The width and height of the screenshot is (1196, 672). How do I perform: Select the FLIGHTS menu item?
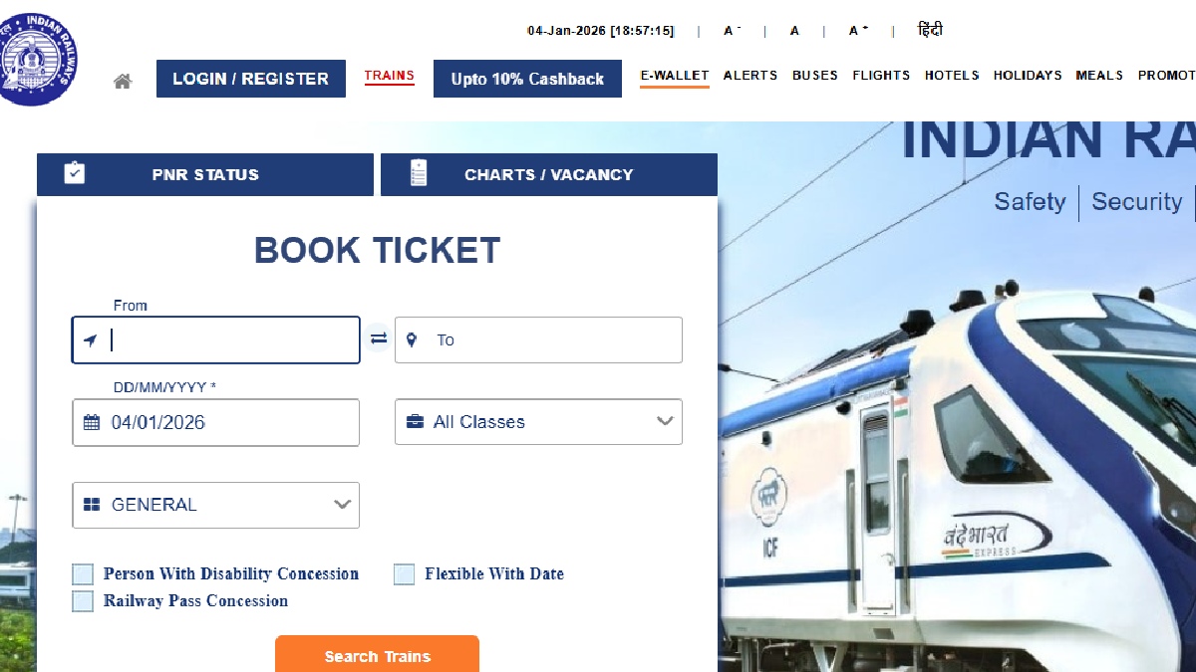tap(881, 76)
